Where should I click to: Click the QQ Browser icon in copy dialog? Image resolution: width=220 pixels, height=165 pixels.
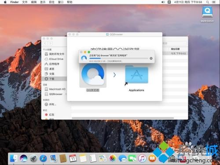(84, 58)
